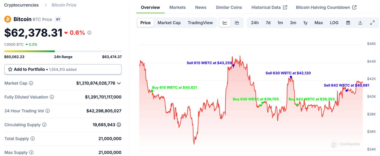Screen dimensions: 380x156
Task: Click info icon next to price change
Action: point(90,33)
